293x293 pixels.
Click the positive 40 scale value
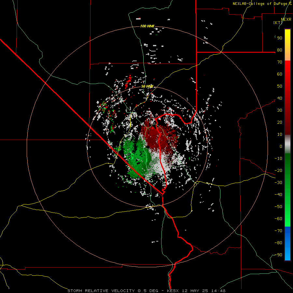(x=280, y=98)
